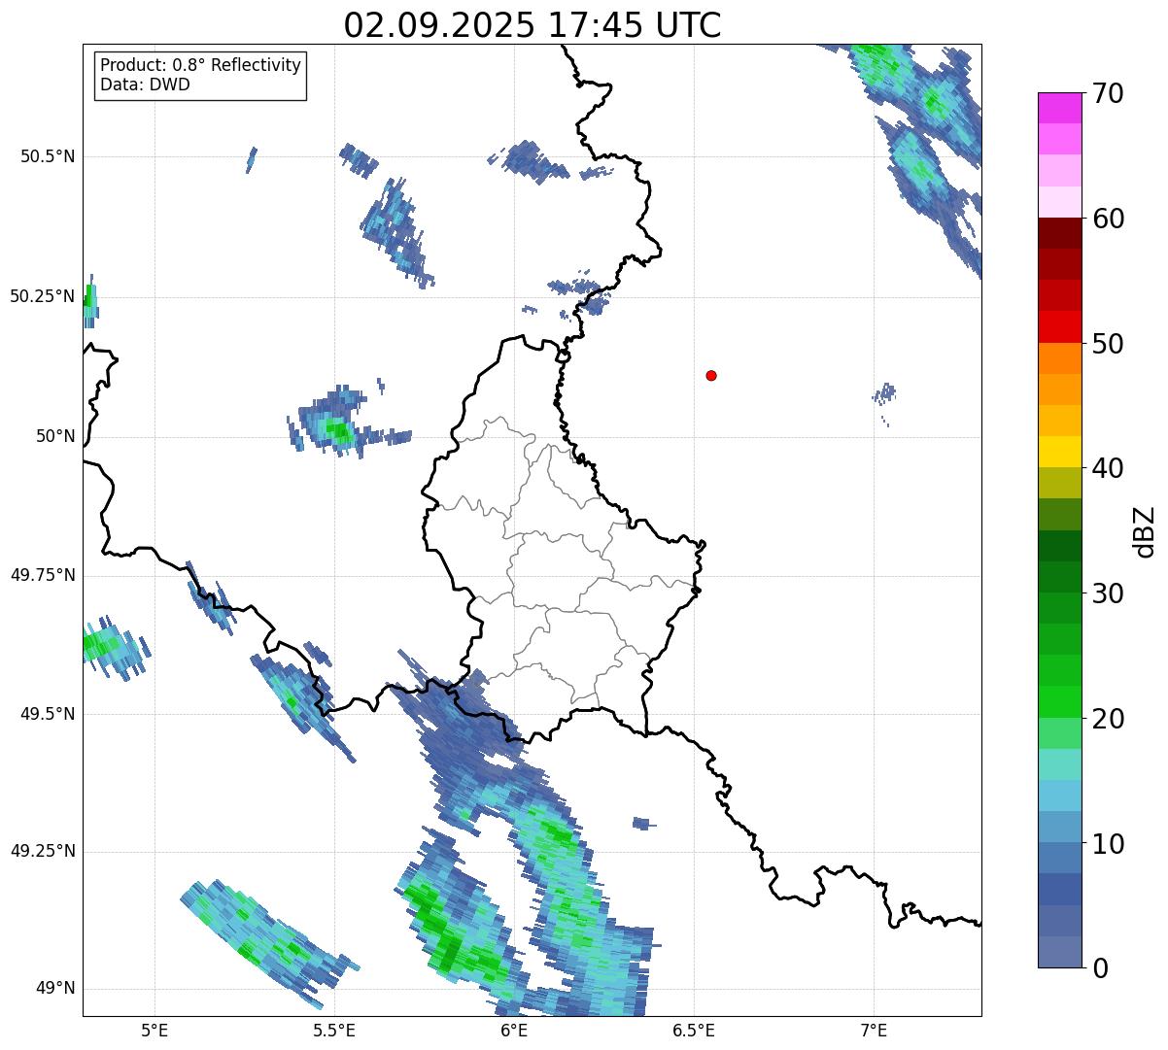The image size is (1168, 1050).
Task: Click the '50°N' latitude label
Action: point(55,436)
